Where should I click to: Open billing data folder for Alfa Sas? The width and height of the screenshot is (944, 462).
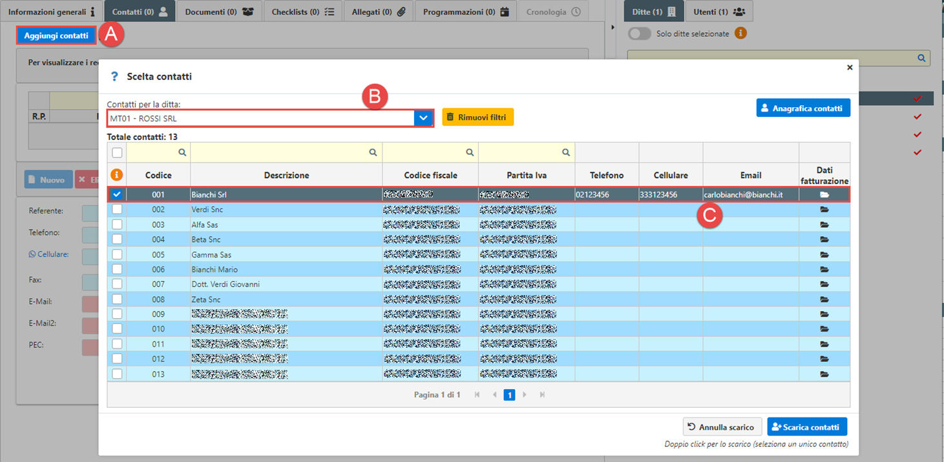click(x=824, y=225)
